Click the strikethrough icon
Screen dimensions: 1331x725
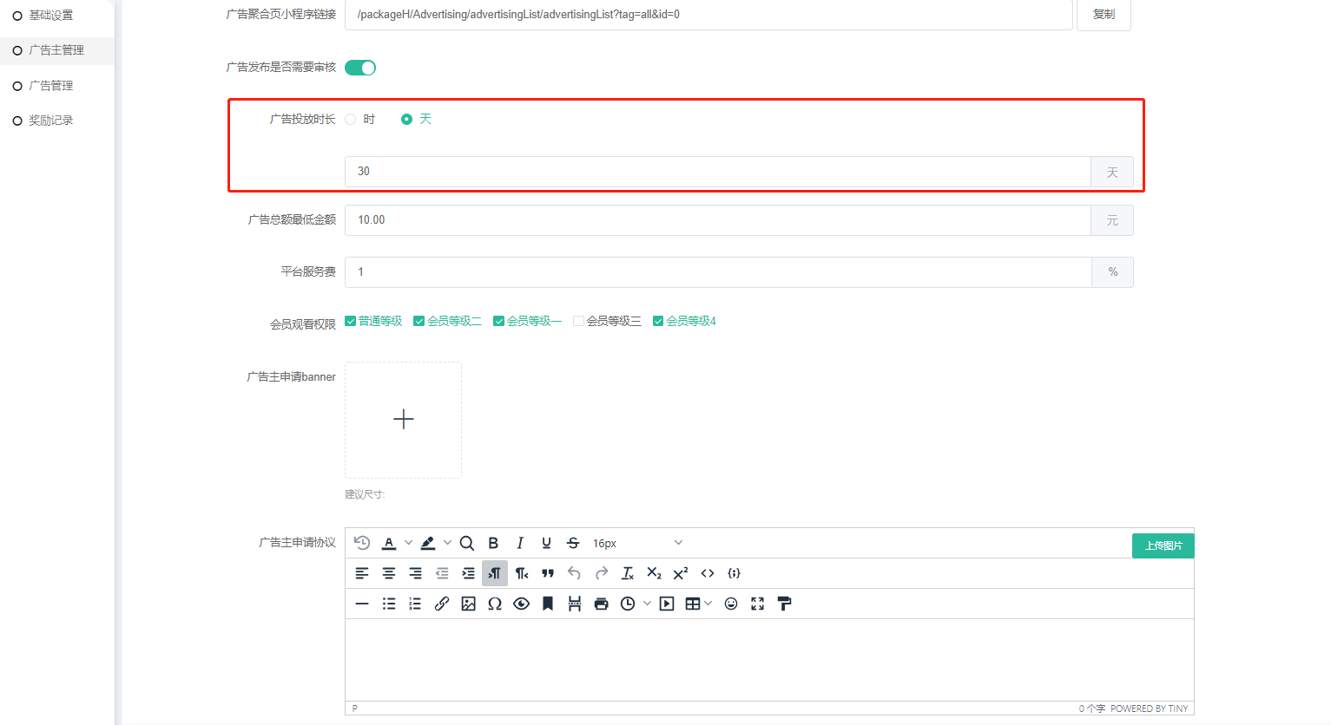pyautogui.click(x=573, y=543)
